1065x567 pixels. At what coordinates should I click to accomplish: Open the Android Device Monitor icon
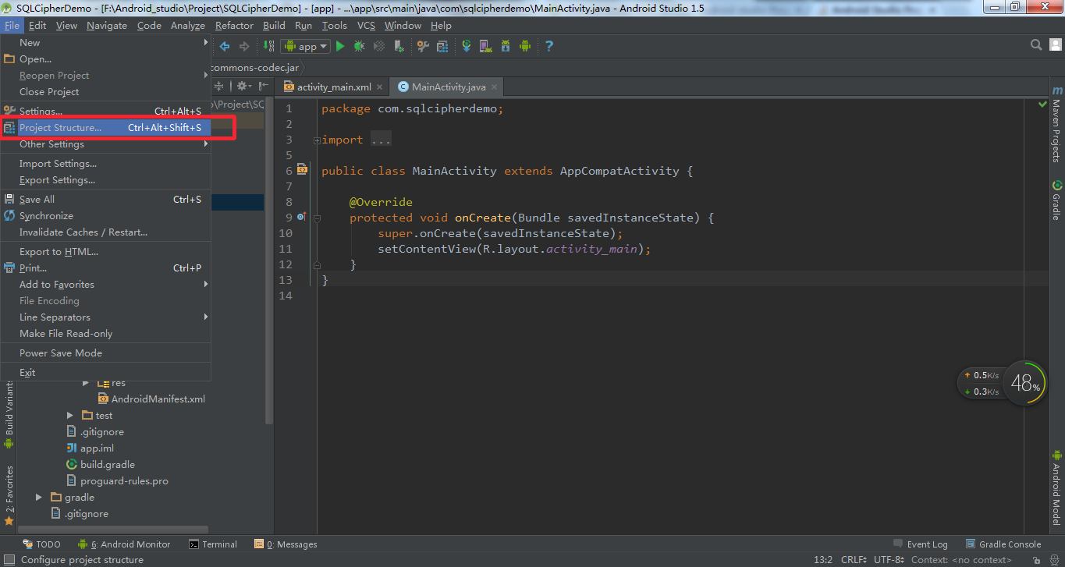click(525, 46)
